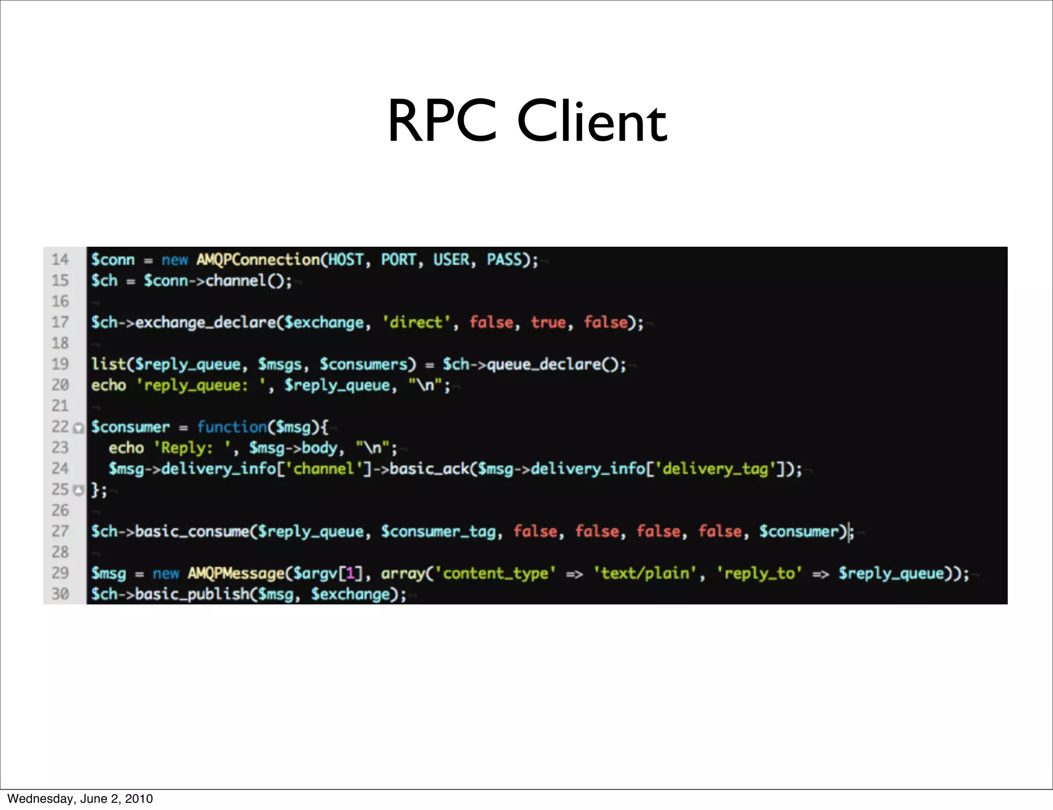Click the 'direct' string on line 17
The height and width of the screenshot is (810, 1053).
(x=416, y=322)
